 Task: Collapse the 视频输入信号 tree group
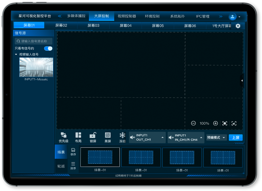pos(16,55)
